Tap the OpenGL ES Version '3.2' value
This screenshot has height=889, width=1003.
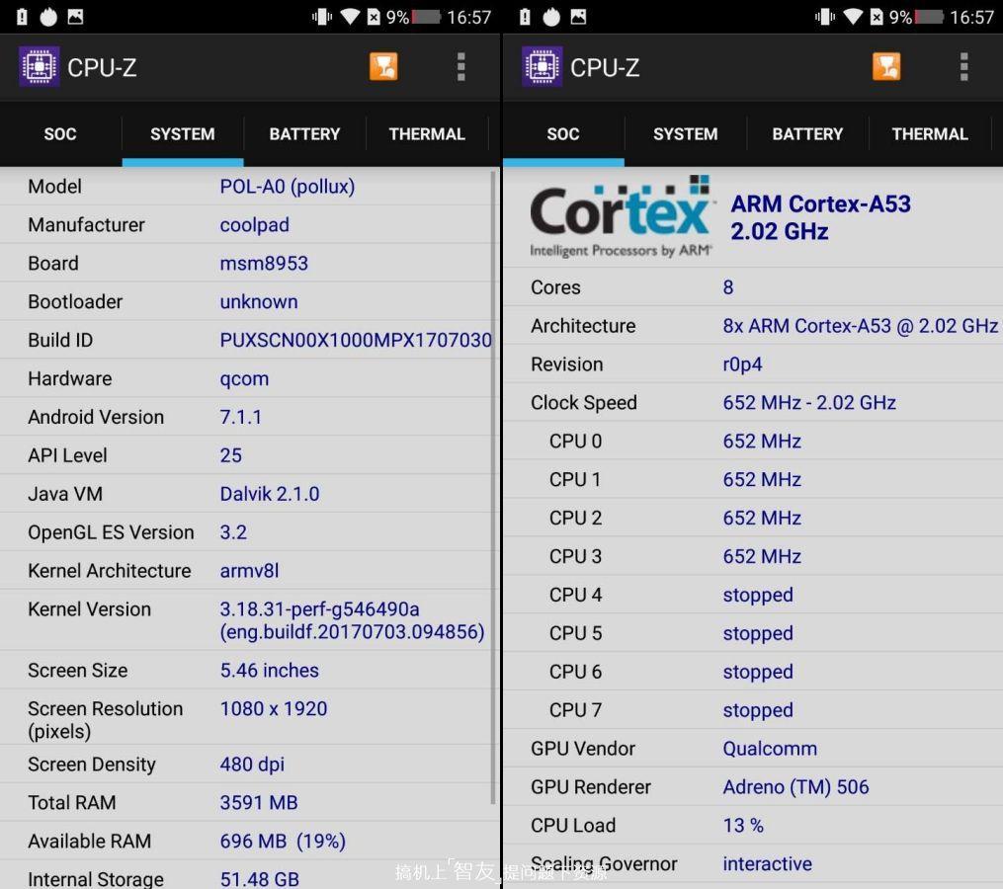tap(233, 532)
